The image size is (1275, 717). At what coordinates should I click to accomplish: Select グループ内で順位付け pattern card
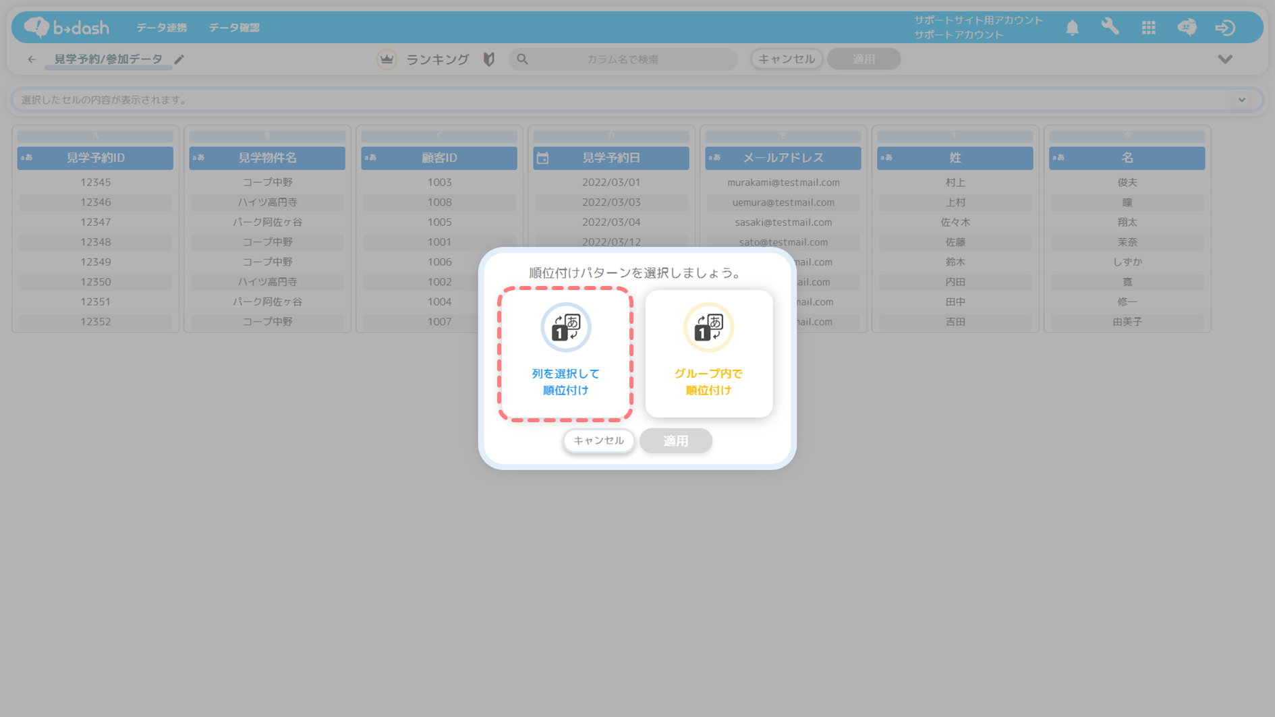pyautogui.click(x=708, y=354)
